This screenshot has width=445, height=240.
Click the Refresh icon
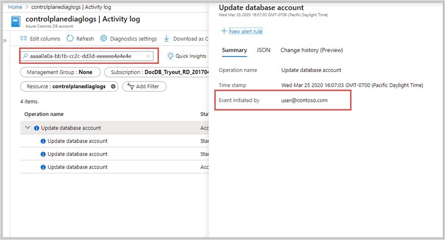(x=70, y=38)
